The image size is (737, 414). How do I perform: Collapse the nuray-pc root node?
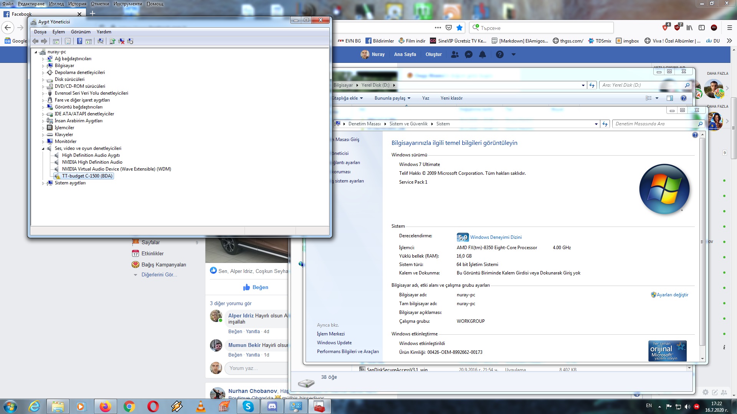[36, 52]
